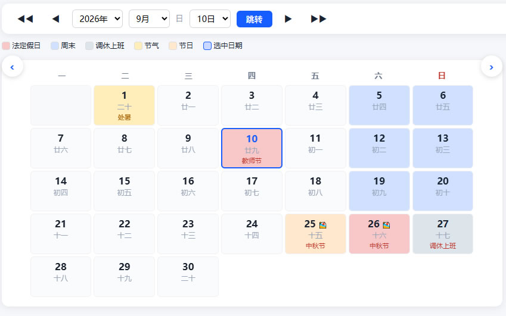Viewport: 506px width, 316px height.
Task: Click the 节气 yellow legend swatch
Action: [x=138, y=46]
